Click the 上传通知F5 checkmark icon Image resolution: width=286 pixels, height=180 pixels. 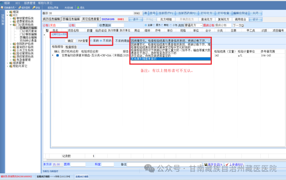[227, 164]
